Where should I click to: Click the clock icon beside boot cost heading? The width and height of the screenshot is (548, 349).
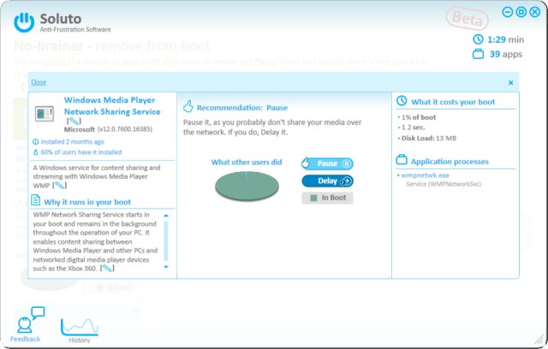[x=402, y=101]
